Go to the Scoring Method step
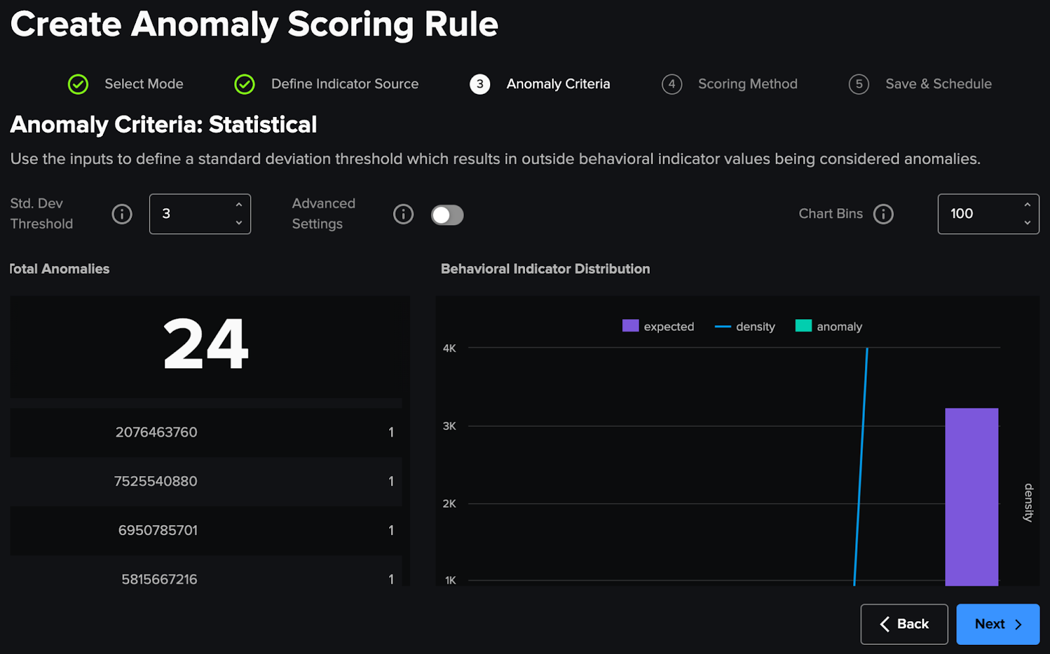This screenshot has height=654, width=1050. pos(747,84)
